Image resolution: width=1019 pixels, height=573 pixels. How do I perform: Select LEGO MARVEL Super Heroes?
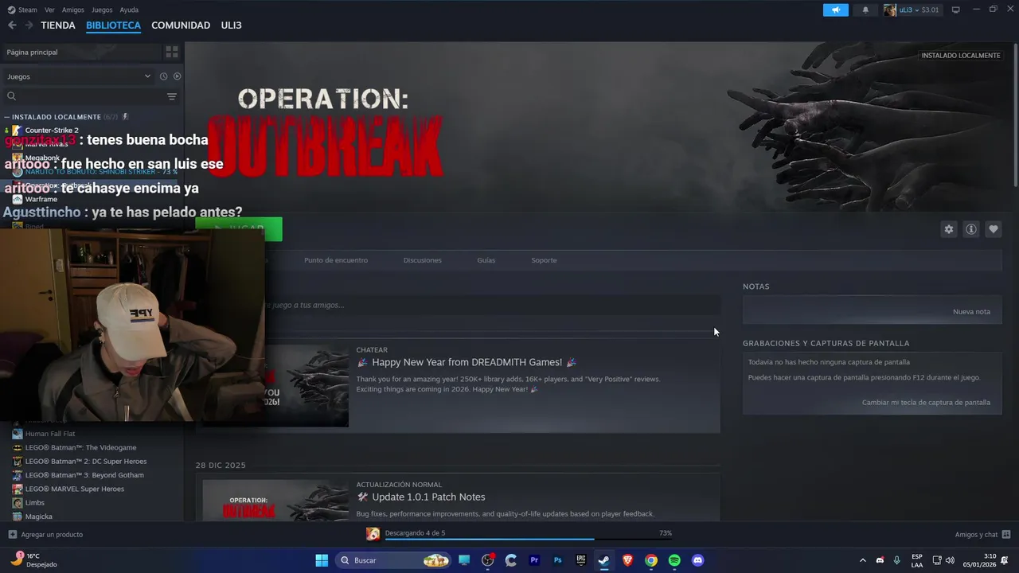tap(75, 489)
